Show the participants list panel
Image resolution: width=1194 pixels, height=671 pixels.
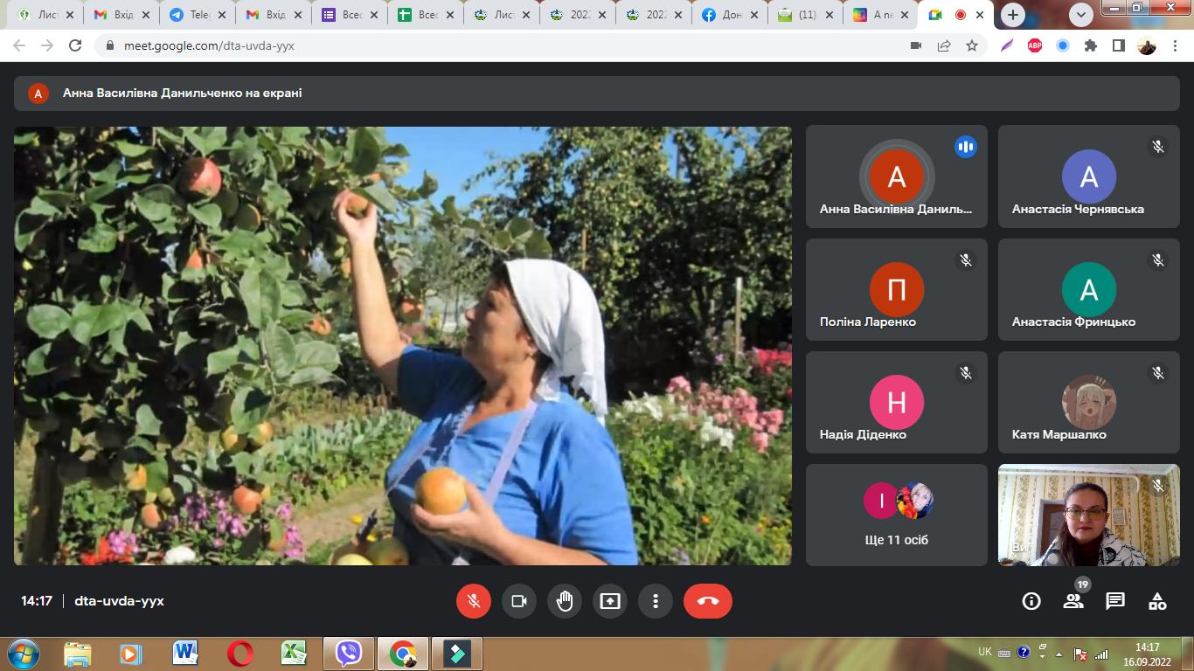coord(1073,601)
